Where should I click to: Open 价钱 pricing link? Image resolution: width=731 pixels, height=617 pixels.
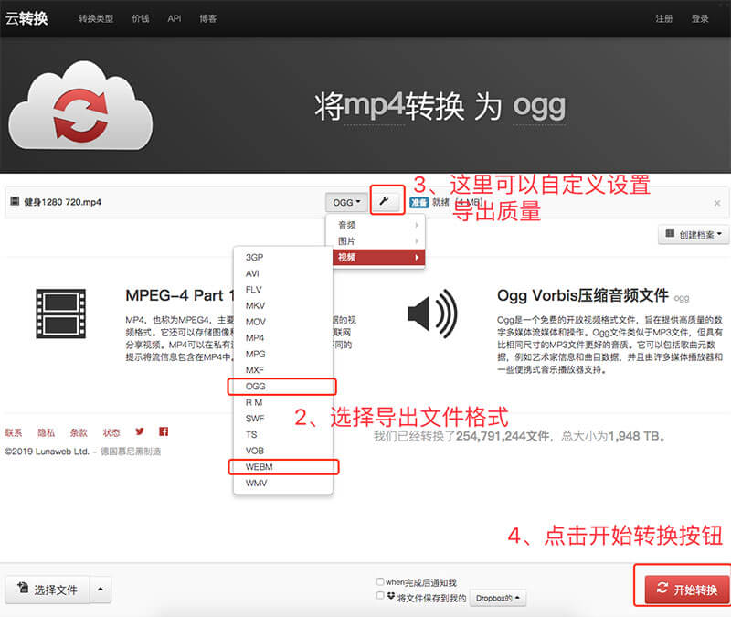[x=141, y=18]
